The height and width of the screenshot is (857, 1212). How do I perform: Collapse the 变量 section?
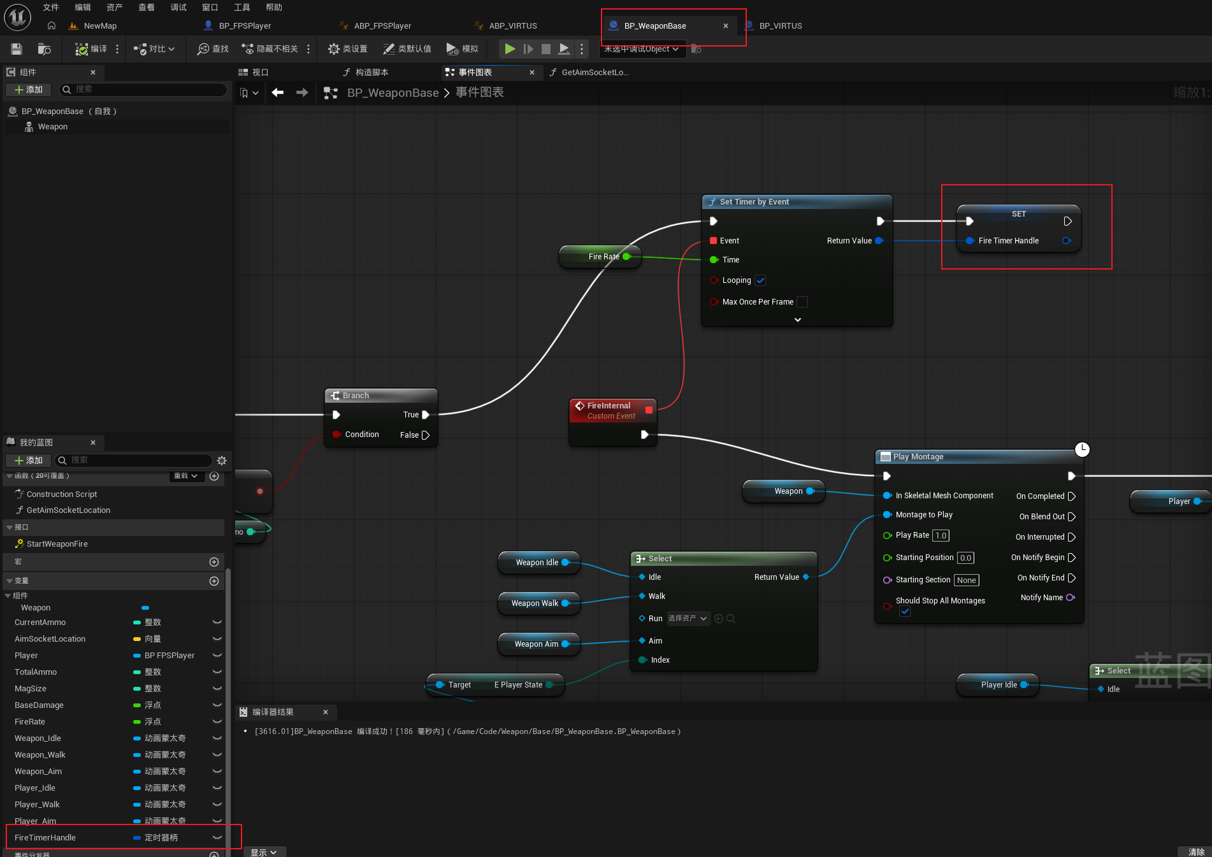pos(10,581)
